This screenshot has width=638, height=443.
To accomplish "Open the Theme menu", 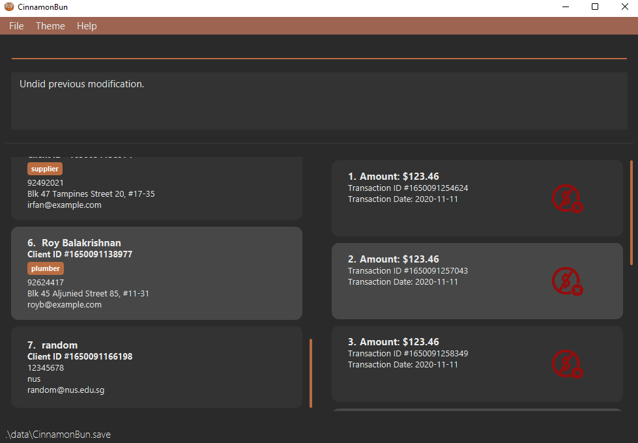I will pyautogui.click(x=50, y=25).
